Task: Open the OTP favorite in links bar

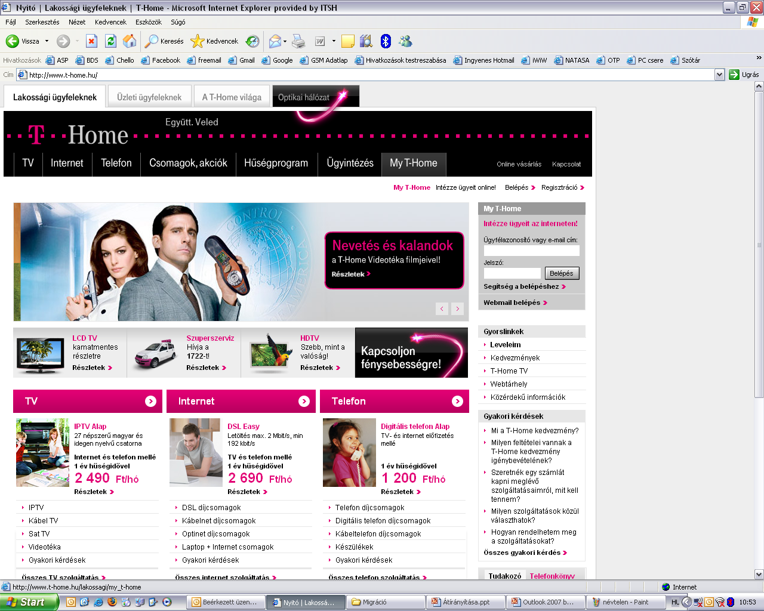Action: pyautogui.click(x=608, y=60)
